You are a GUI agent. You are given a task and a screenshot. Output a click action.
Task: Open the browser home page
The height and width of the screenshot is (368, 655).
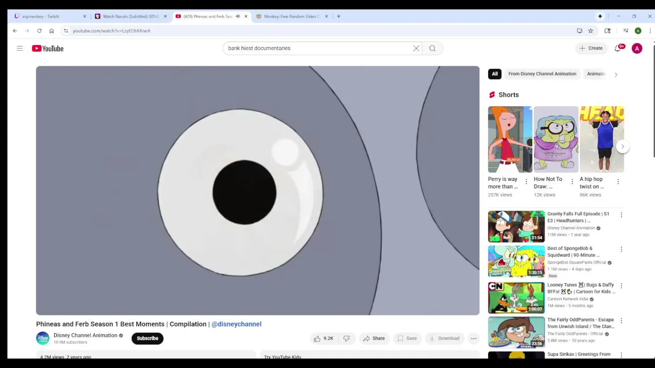coord(51,31)
